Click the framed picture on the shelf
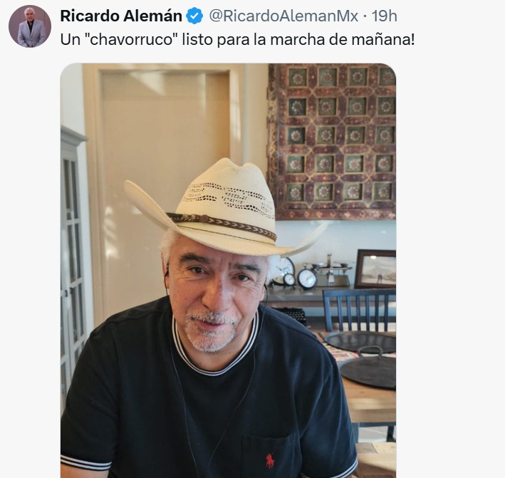 point(375,269)
